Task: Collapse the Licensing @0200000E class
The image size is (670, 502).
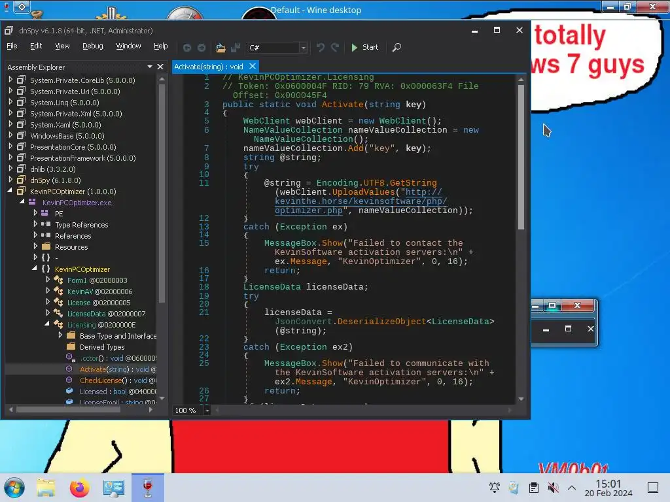Action: click(x=47, y=324)
